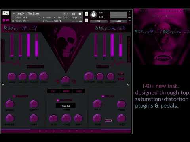Click the second knob in the right layer row
Screen dimensions: 190x142
(x=100, y=77)
